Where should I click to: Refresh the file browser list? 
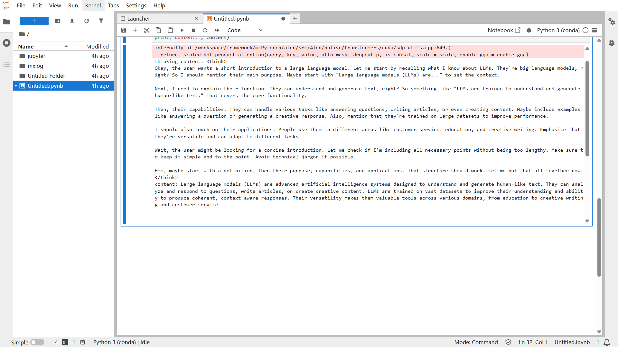[87, 21]
